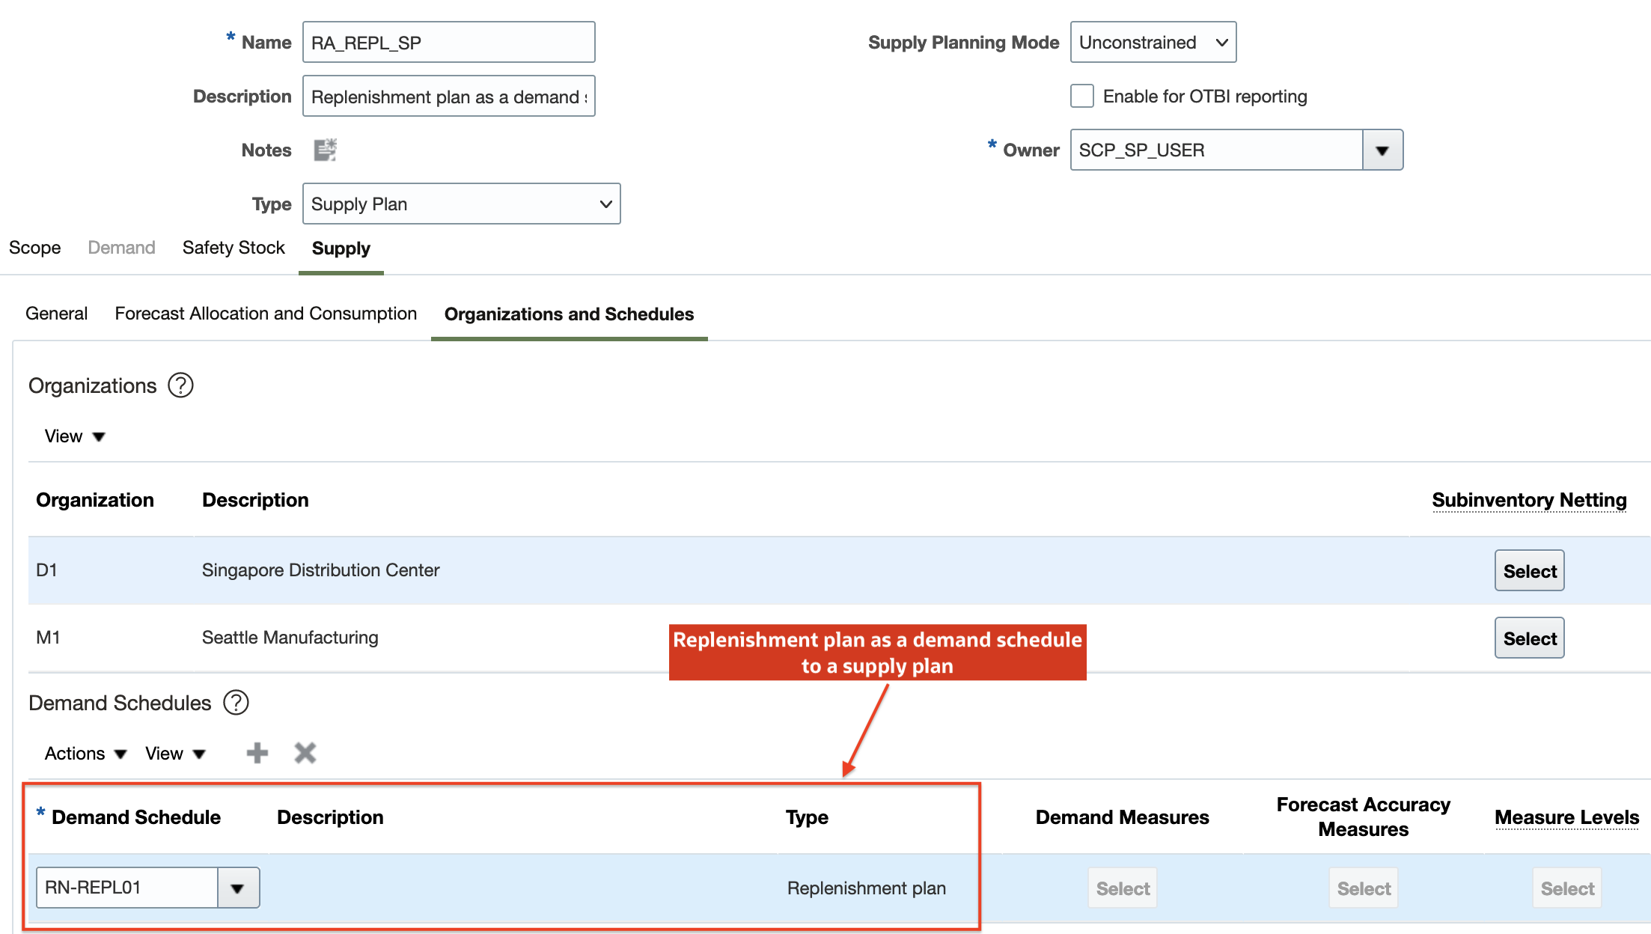Click the Description text field
Image resolution: width=1651 pixels, height=934 pixels.
[x=448, y=97]
